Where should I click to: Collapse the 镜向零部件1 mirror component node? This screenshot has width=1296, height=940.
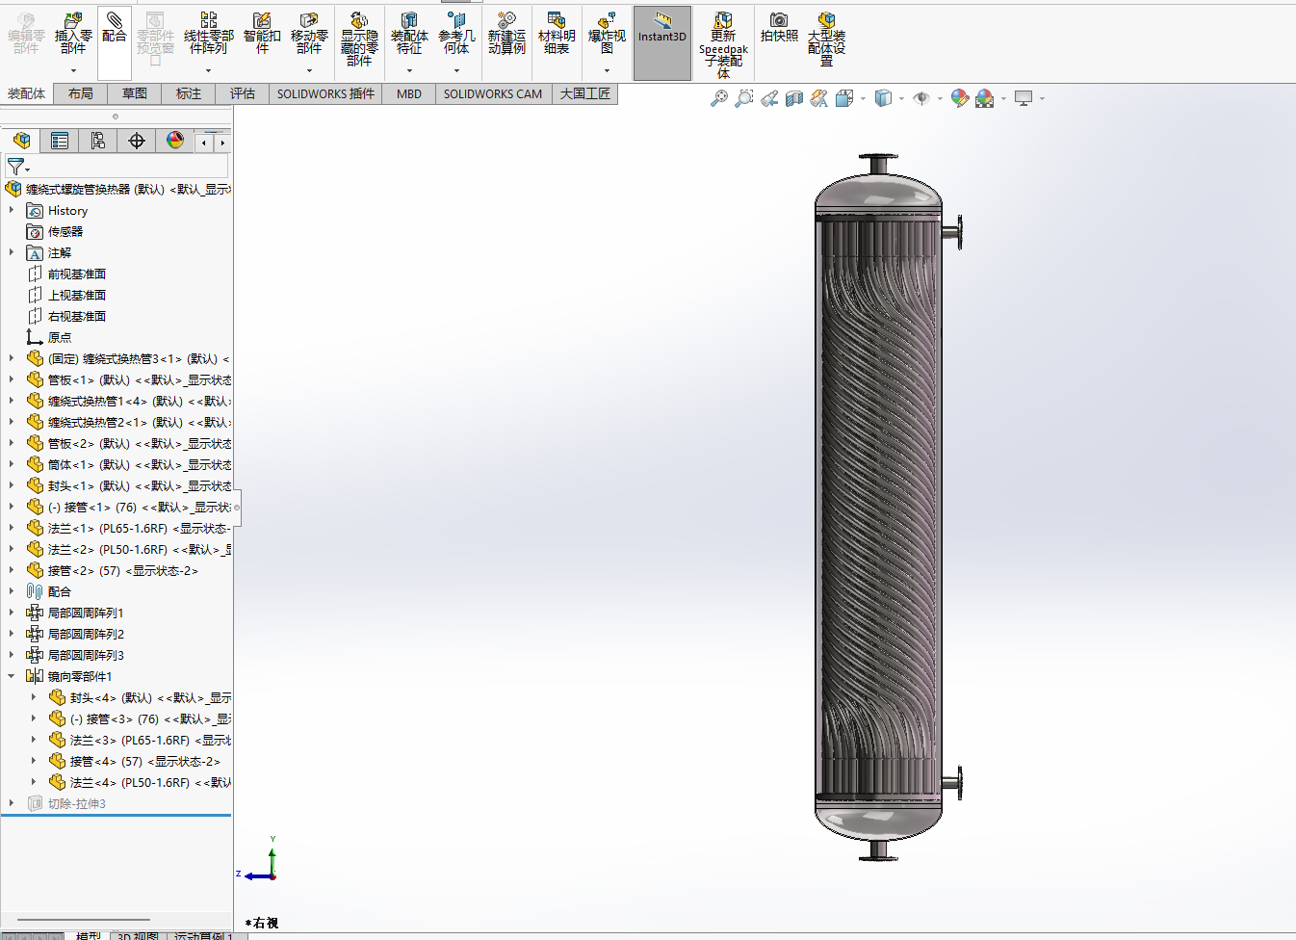tap(12, 676)
